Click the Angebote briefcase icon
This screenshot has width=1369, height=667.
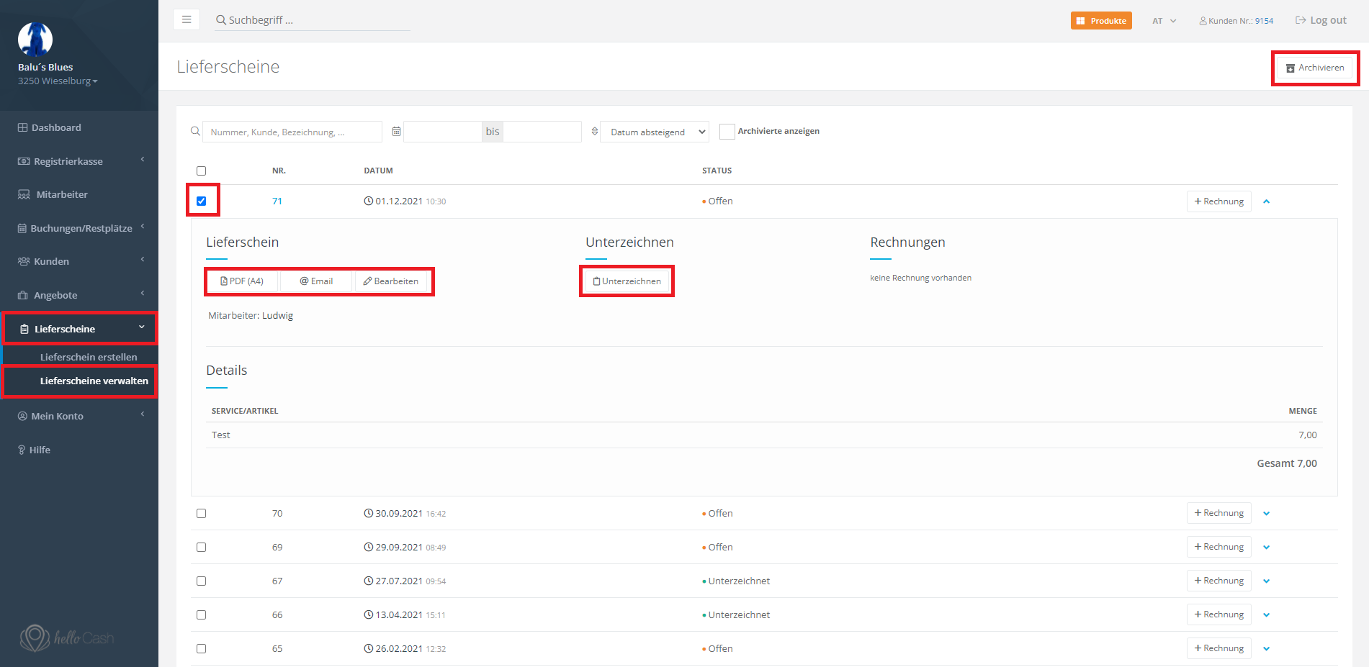[23, 295]
